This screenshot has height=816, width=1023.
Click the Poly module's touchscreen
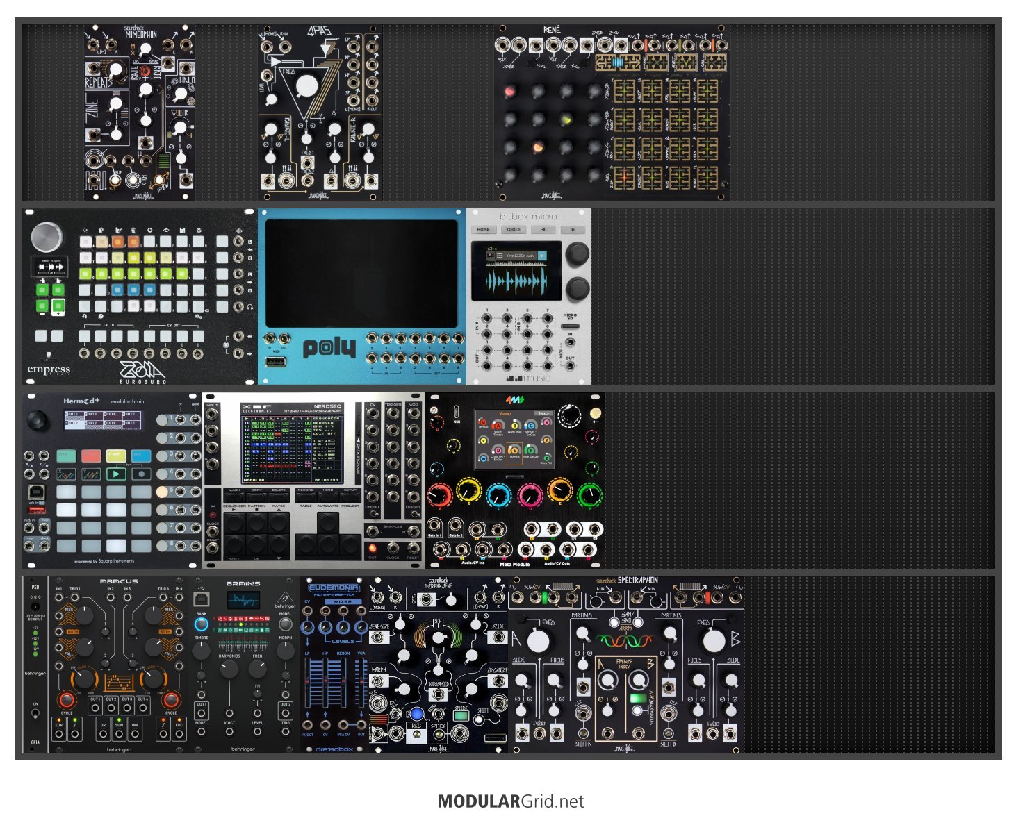point(361,273)
